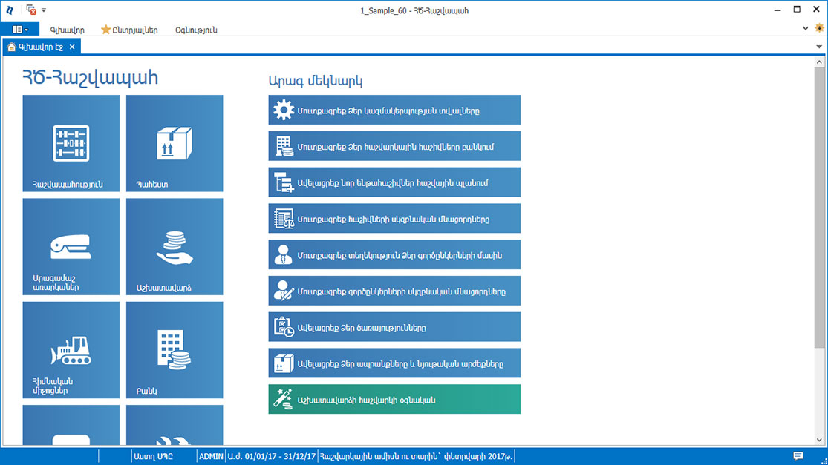The height and width of the screenshot is (465, 828).
Task: Click the organization data button with gear icon
Action: pyautogui.click(x=394, y=110)
